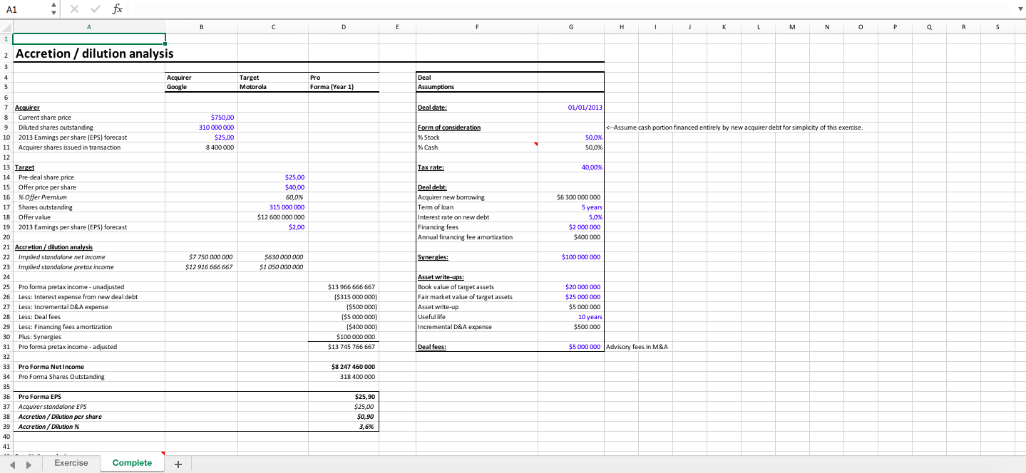Click into the formula bar input
The width and height of the screenshot is (1026, 473).
point(570,9)
